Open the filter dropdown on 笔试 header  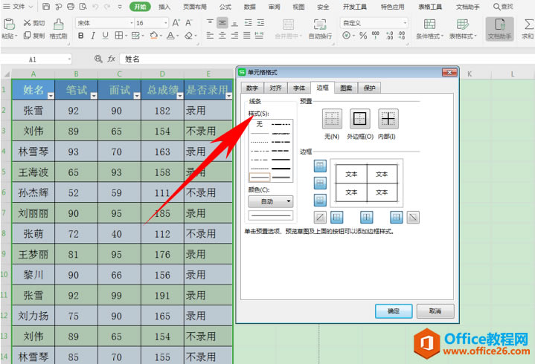[94, 96]
